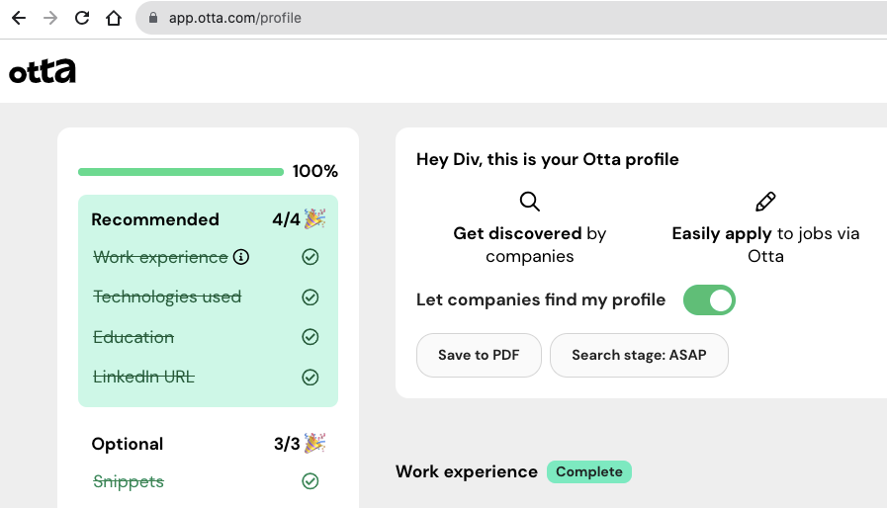The image size is (887, 508).
Task: Click the check mark next to Technologies used
Action: [x=310, y=297]
